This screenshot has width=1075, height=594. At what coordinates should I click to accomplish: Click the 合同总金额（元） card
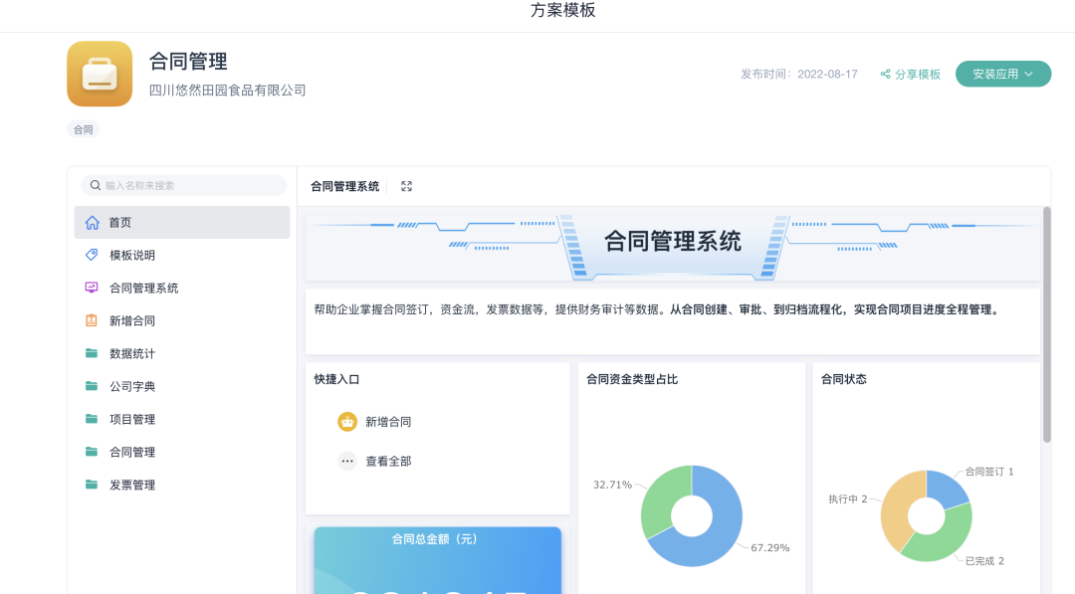tap(437, 560)
